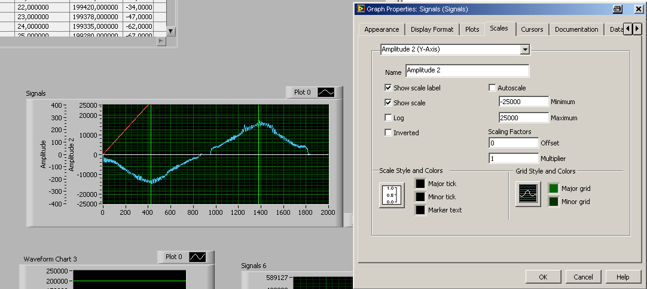Check the Inverted option
This screenshot has height=289, width=647.
point(389,133)
